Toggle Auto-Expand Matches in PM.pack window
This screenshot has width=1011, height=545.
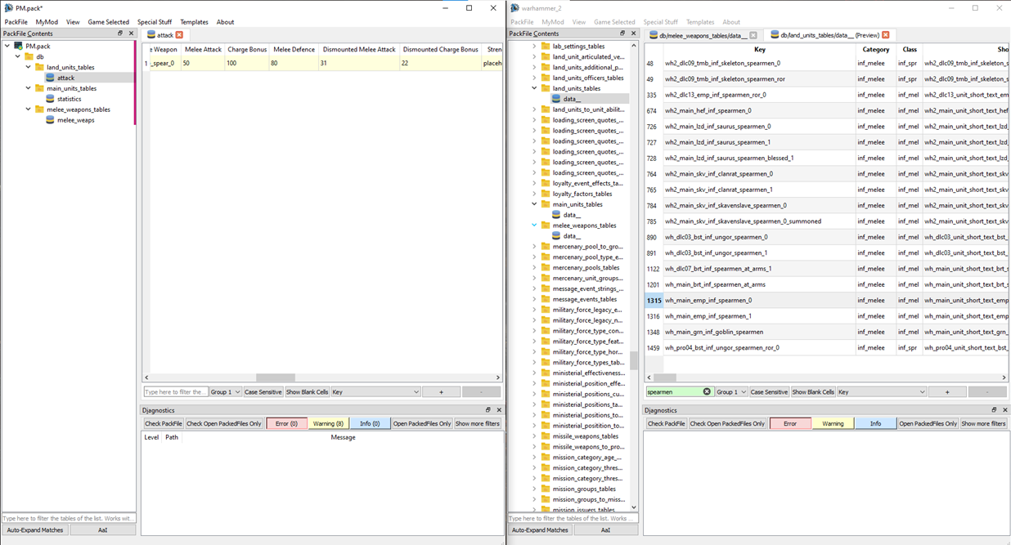(x=34, y=529)
